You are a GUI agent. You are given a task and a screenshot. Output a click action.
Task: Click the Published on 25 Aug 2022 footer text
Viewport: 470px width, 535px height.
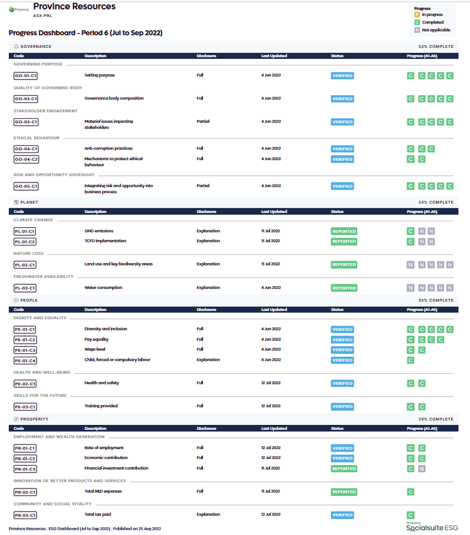pyautogui.click(x=137, y=529)
